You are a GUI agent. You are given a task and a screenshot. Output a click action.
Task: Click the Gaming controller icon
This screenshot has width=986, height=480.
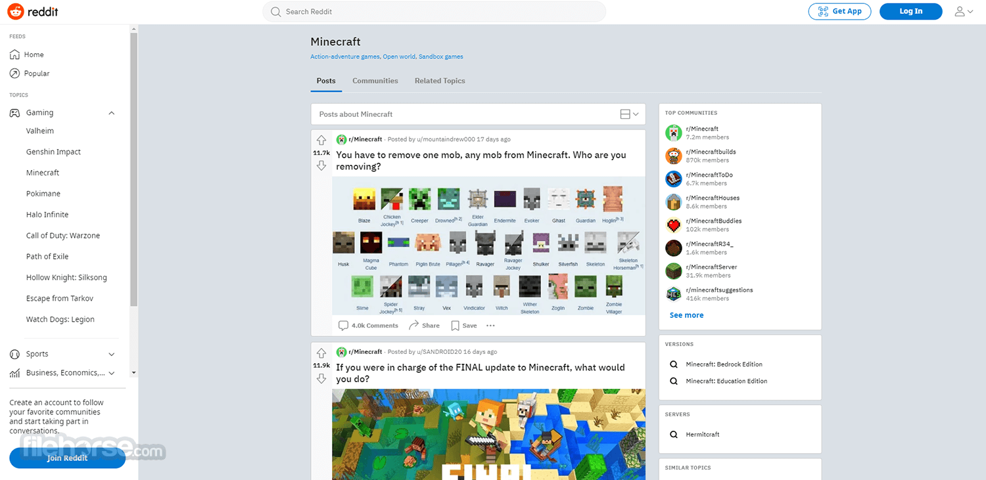[14, 113]
